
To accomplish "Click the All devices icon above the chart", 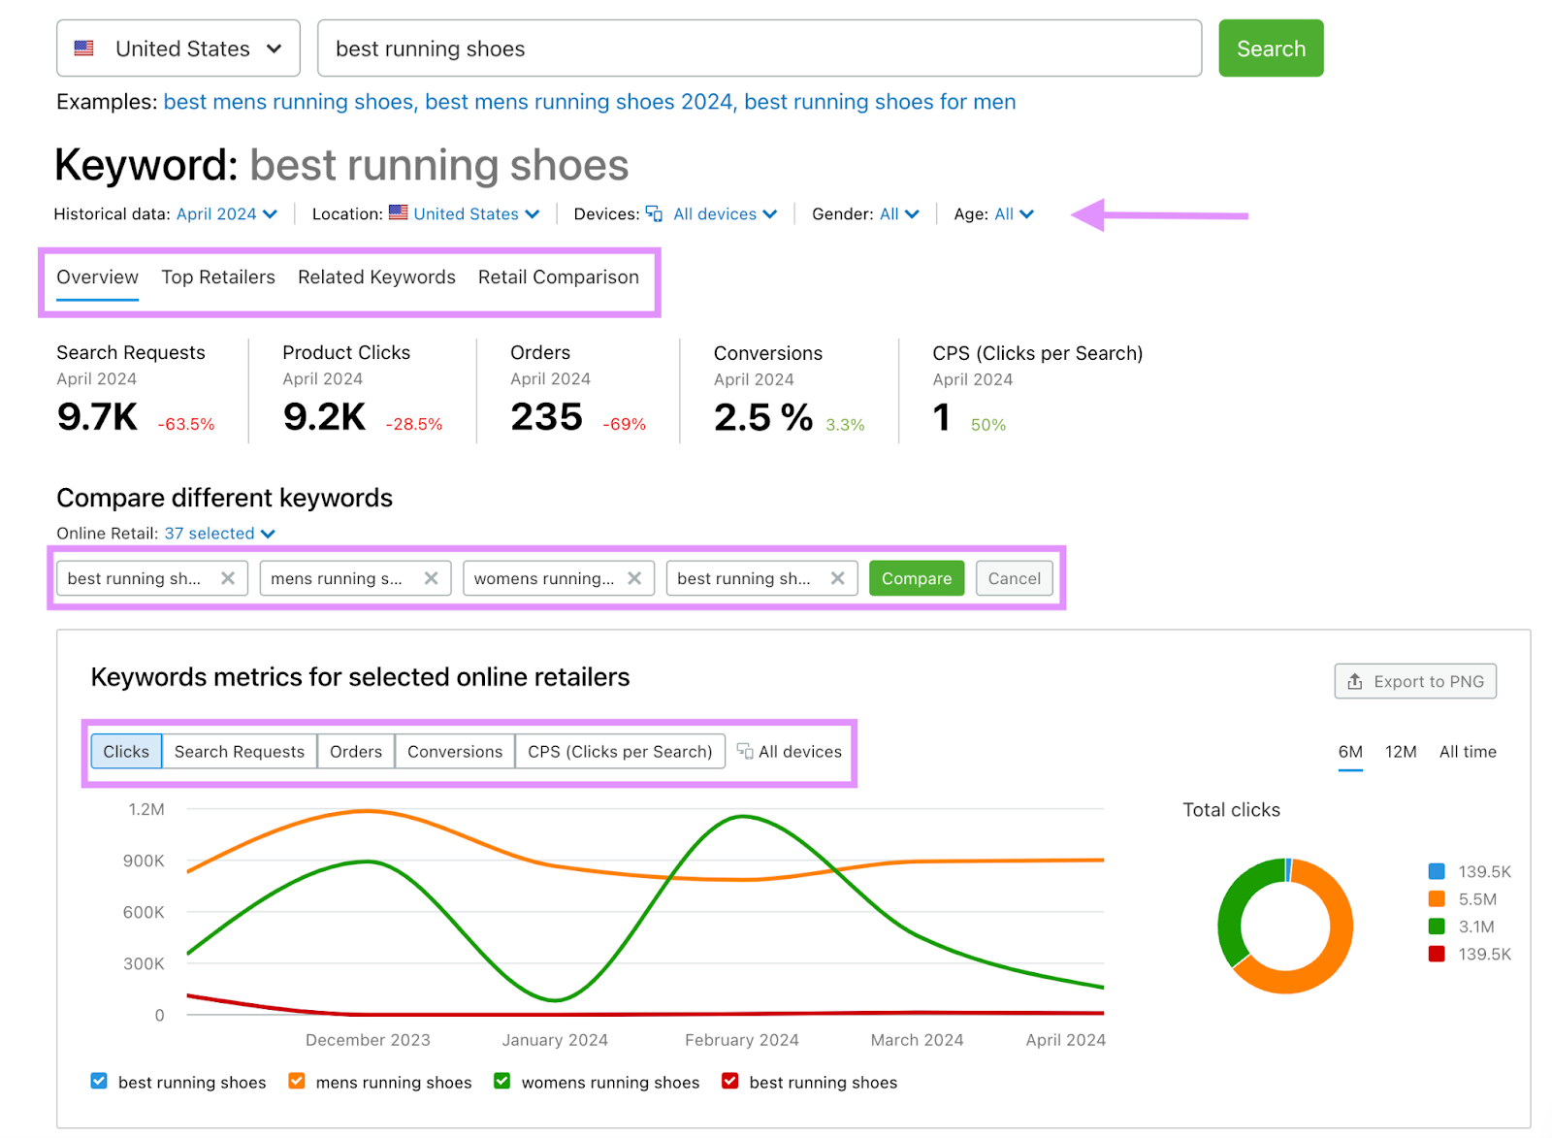I will coord(745,751).
